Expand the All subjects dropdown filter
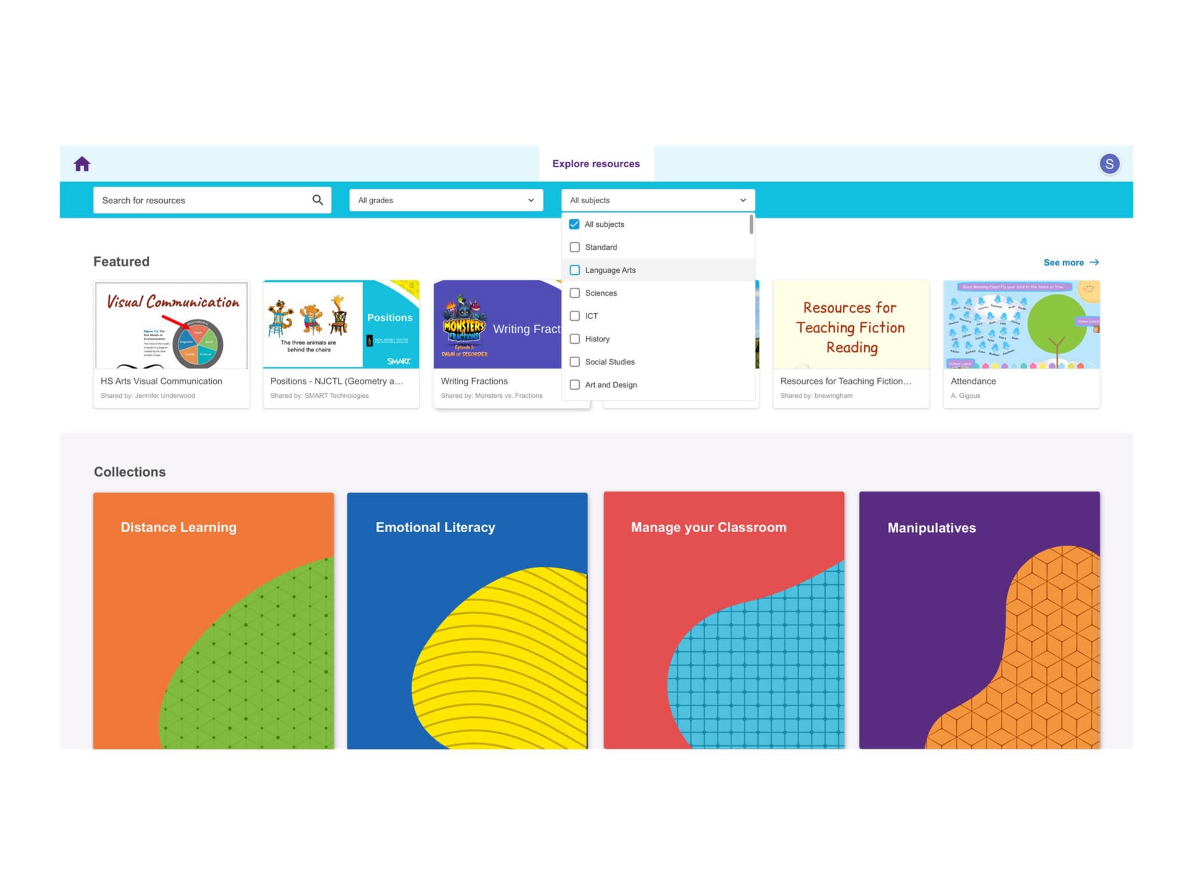Viewport: 1193px width, 895px height. (657, 200)
